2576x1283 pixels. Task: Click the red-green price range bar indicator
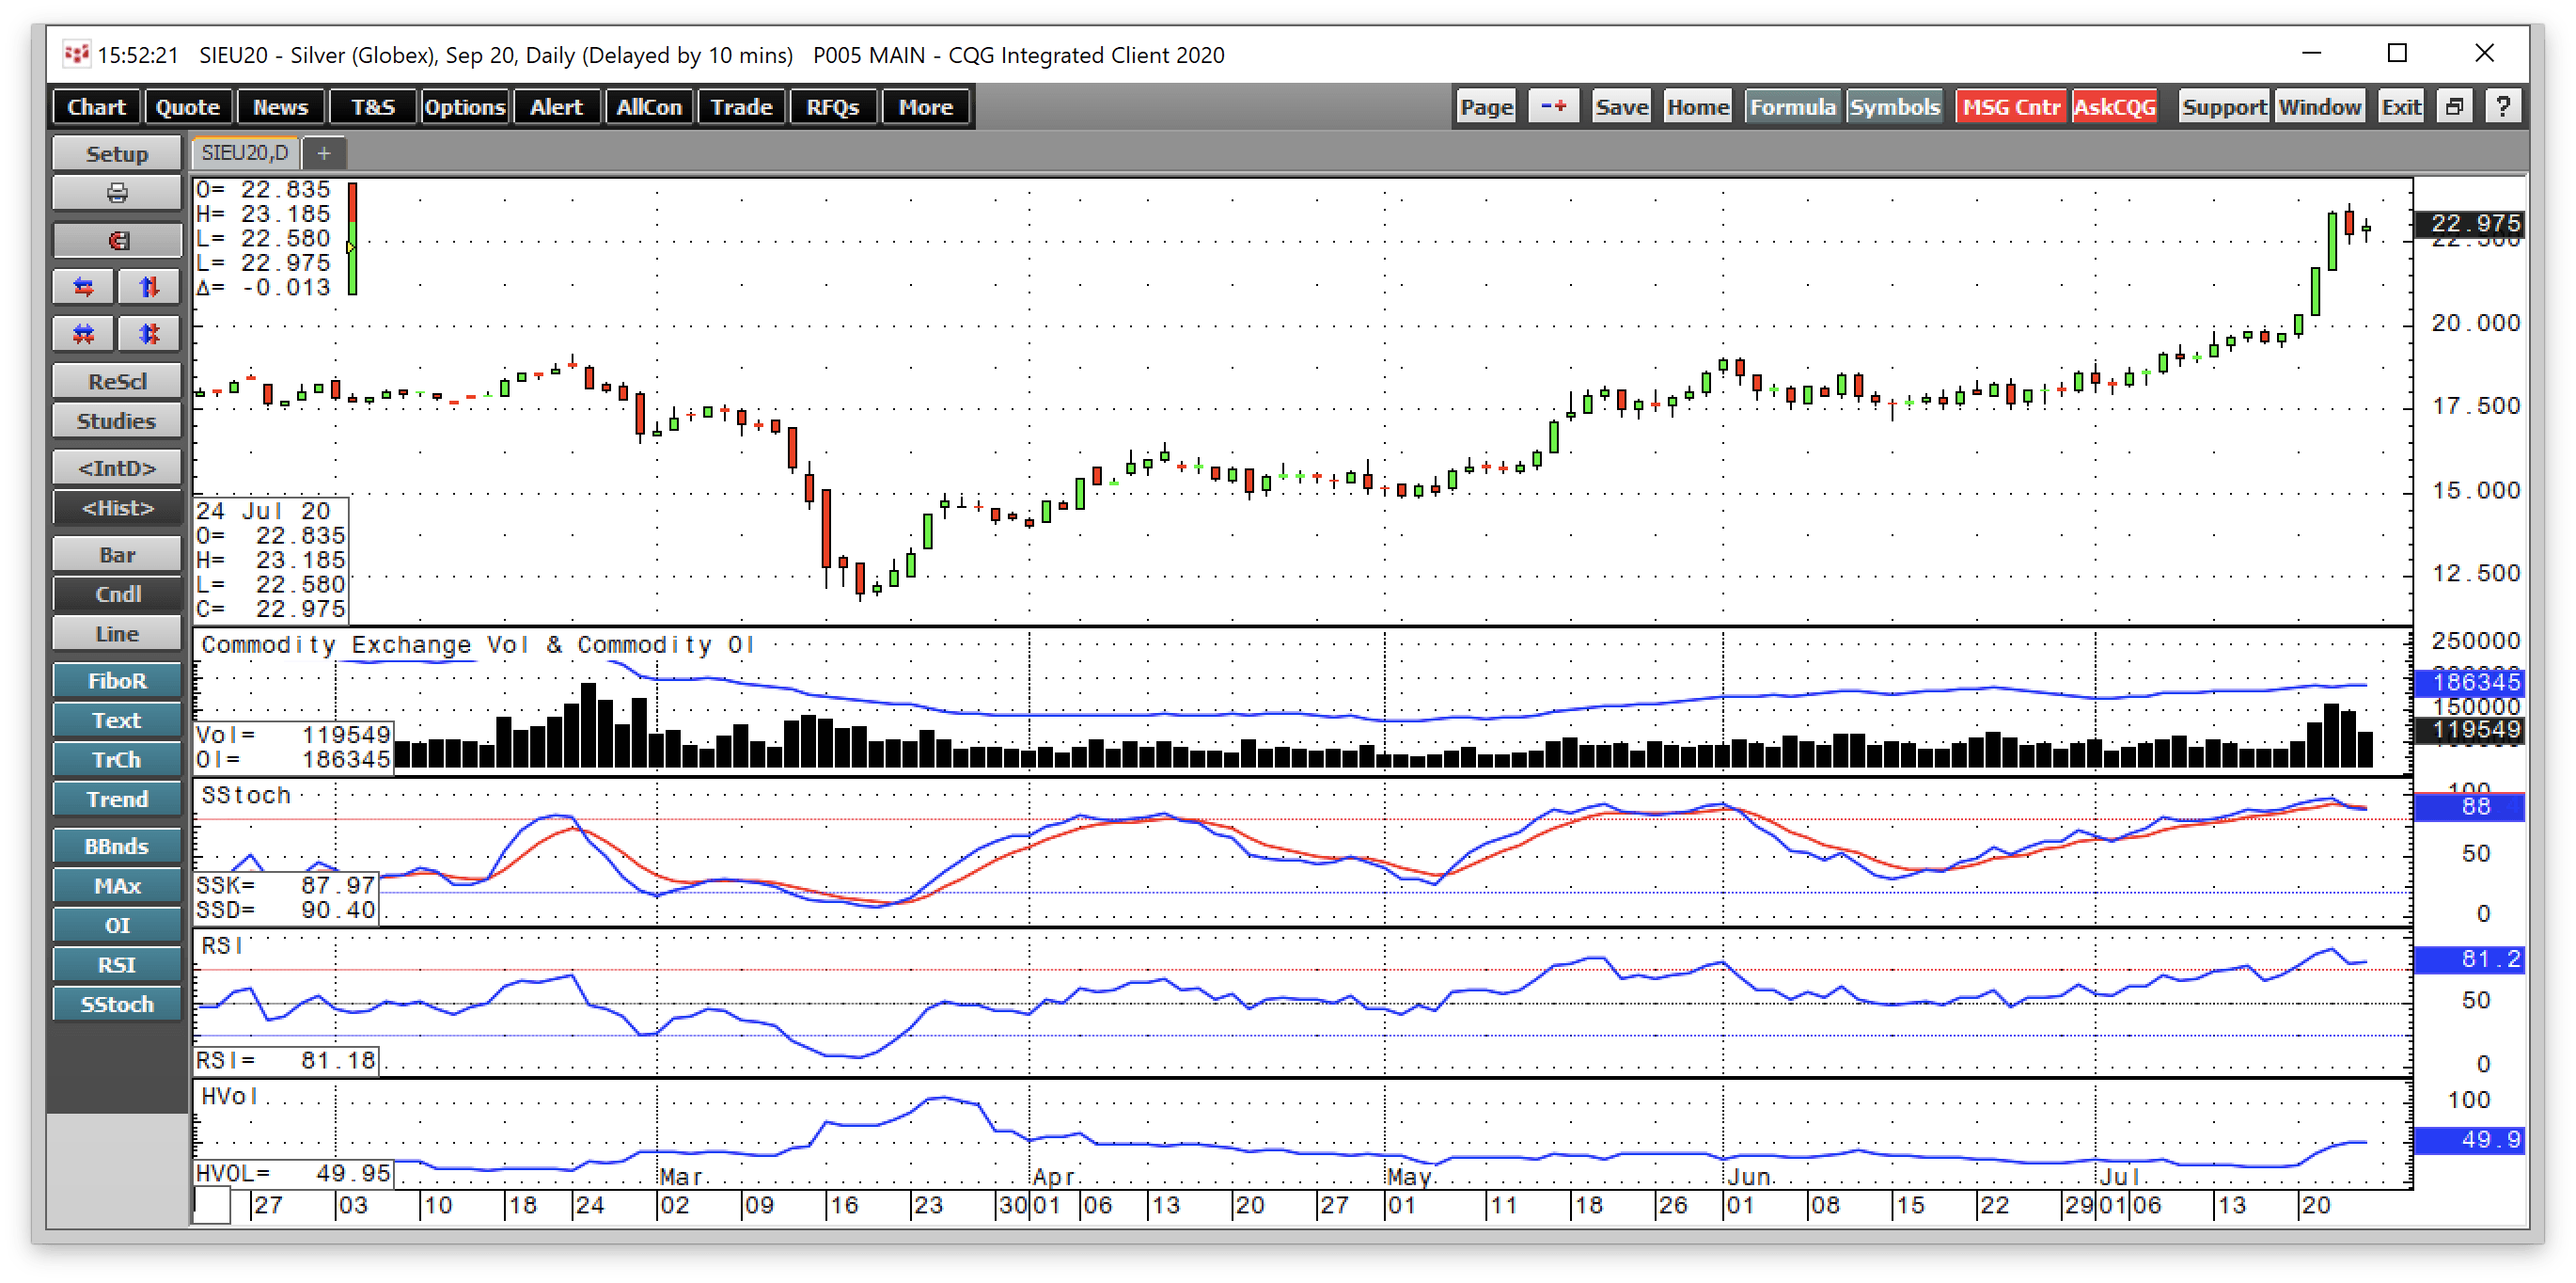pyautogui.click(x=352, y=238)
